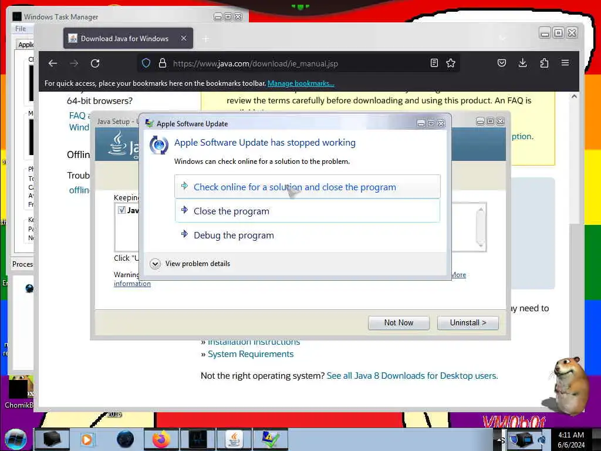Minimize the Apple Software Update dialog

click(x=421, y=123)
